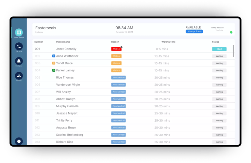Click the Waiting Time column header
The image size is (251, 163).
pos(168,42)
